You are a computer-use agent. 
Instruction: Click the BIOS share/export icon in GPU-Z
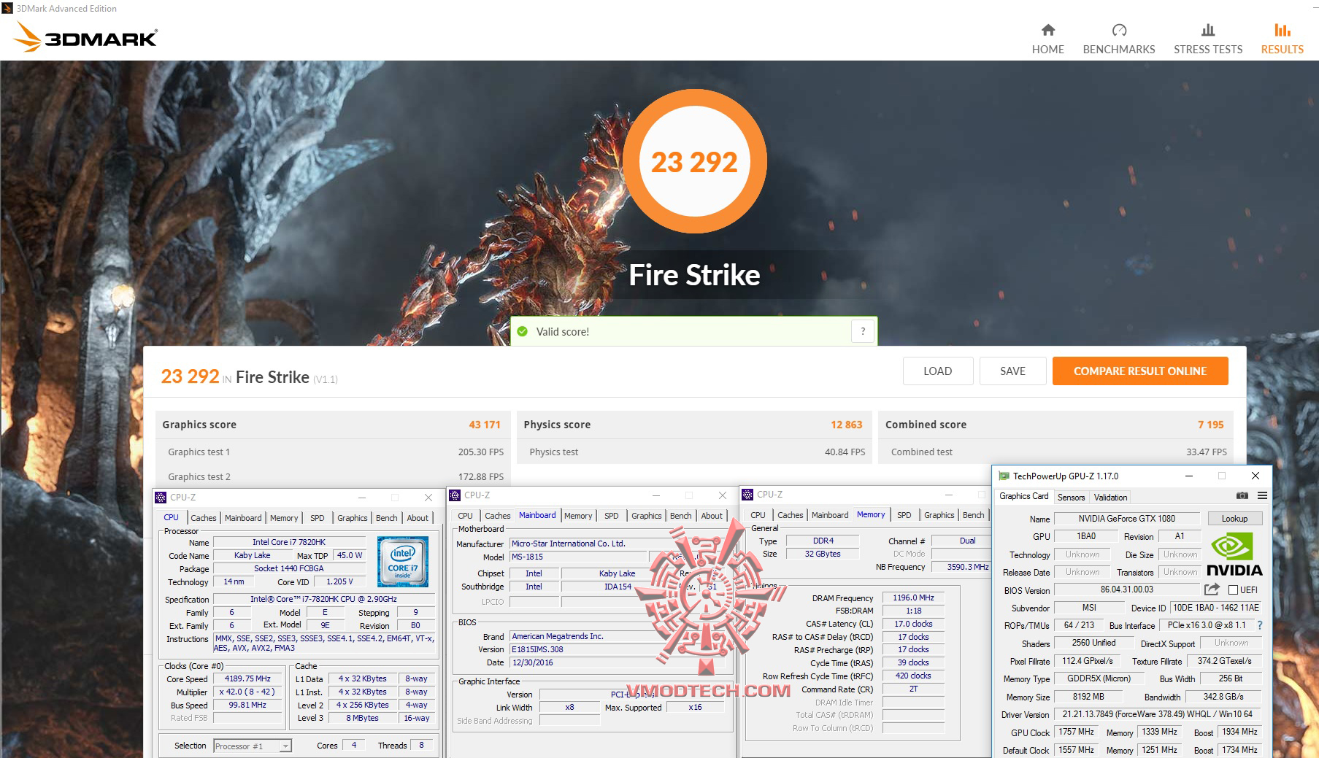[x=1212, y=589]
